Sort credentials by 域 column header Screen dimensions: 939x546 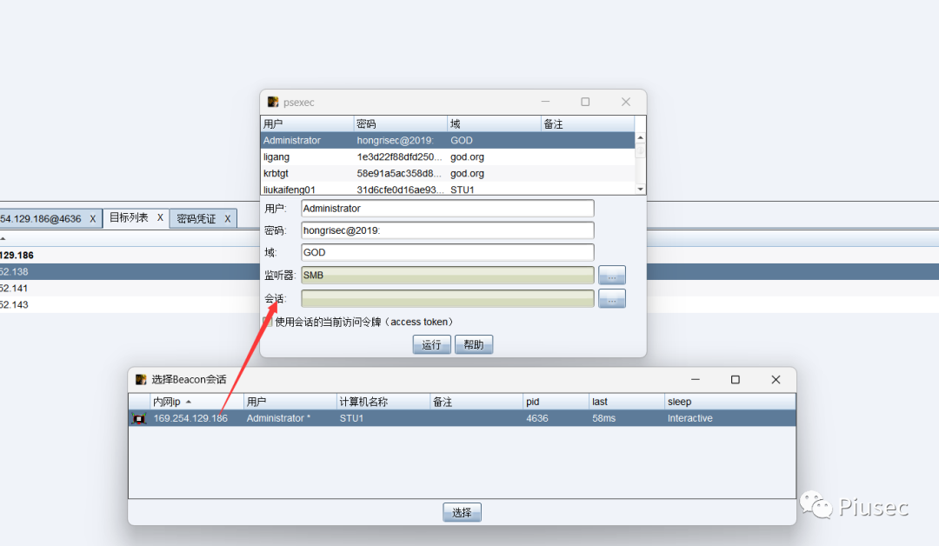(494, 124)
